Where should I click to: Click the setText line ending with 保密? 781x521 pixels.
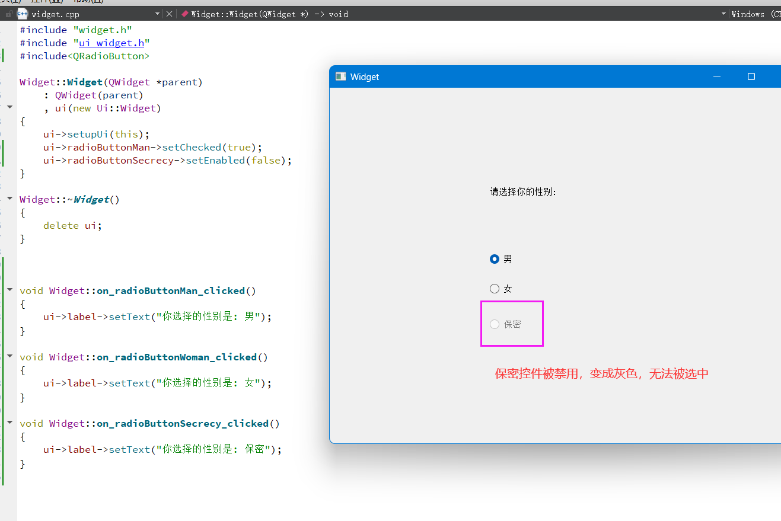[x=162, y=449]
